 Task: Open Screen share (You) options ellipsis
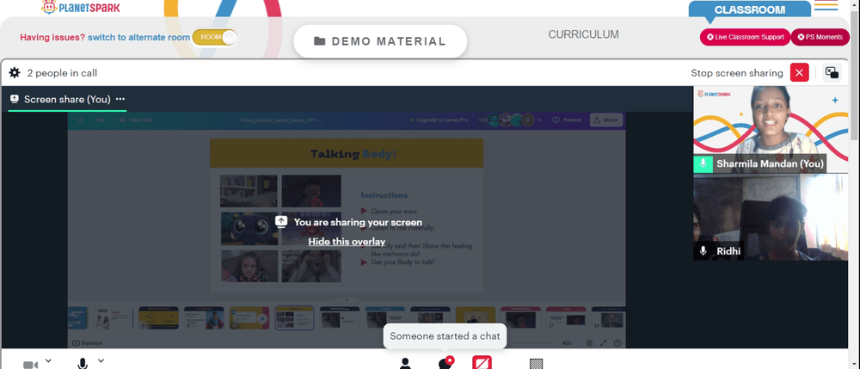tap(120, 99)
